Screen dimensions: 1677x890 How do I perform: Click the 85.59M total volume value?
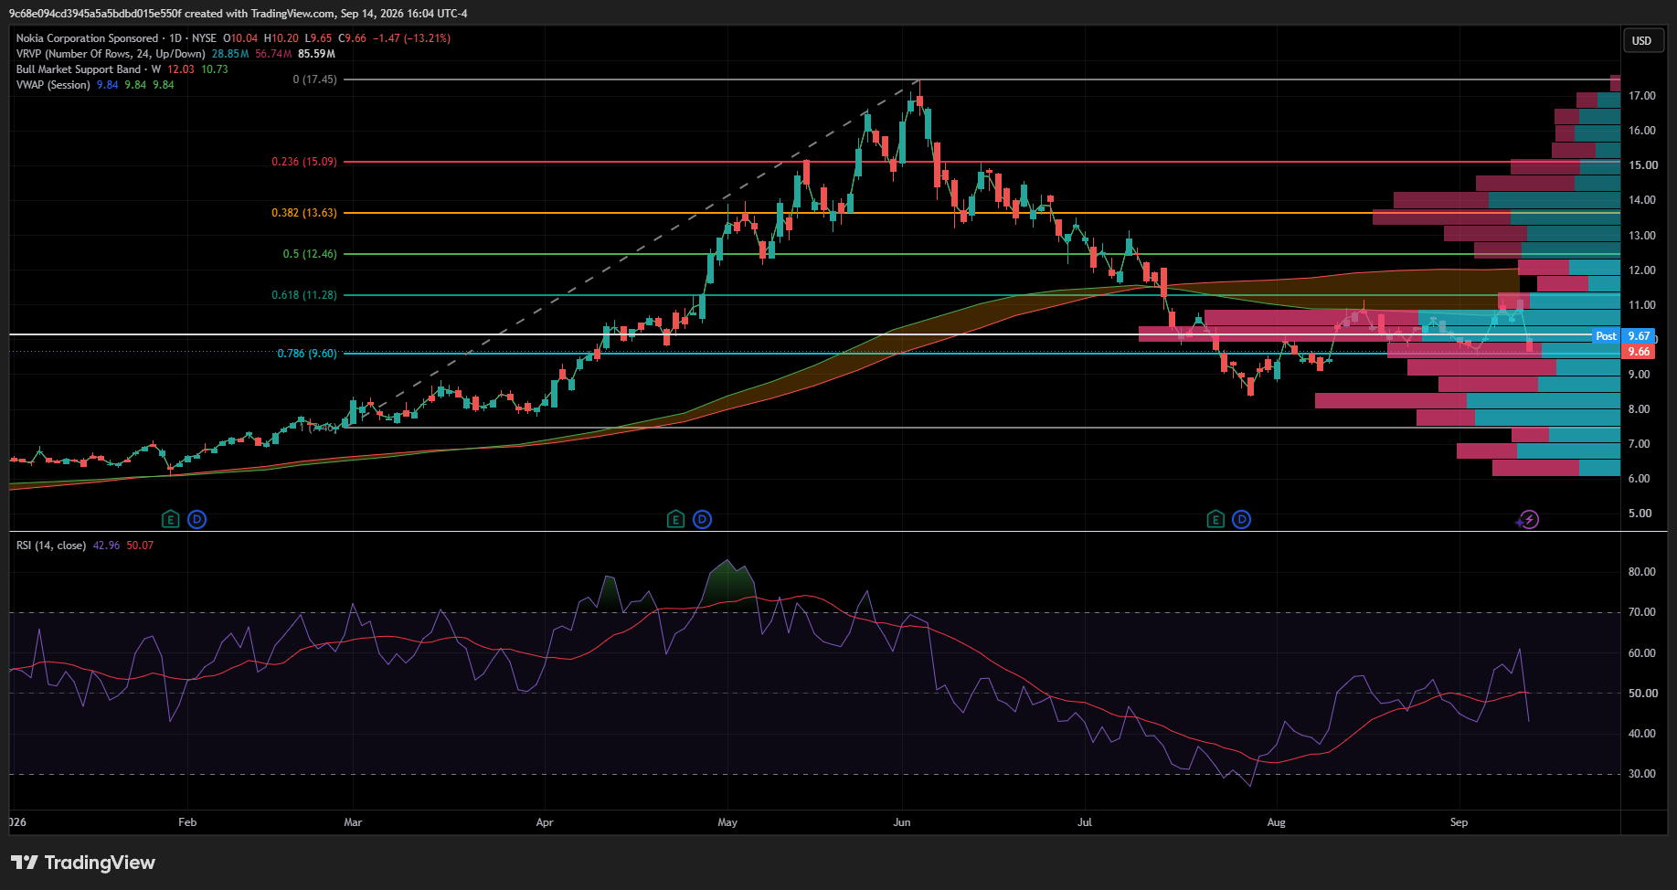point(316,54)
